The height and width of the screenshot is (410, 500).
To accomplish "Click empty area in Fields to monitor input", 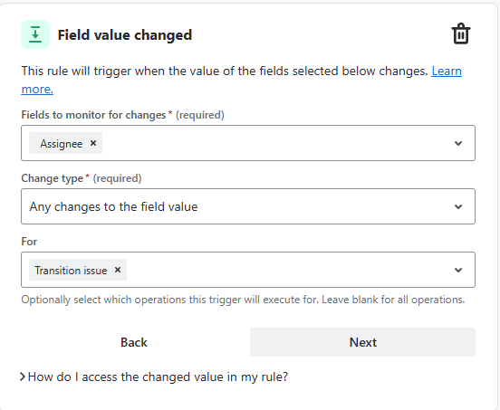I will [x=274, y=143].
